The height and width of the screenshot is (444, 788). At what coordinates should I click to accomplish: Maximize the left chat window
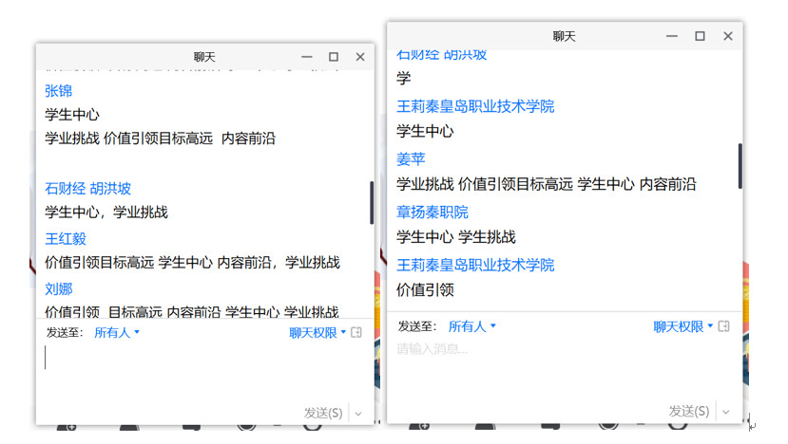(334, 57)
